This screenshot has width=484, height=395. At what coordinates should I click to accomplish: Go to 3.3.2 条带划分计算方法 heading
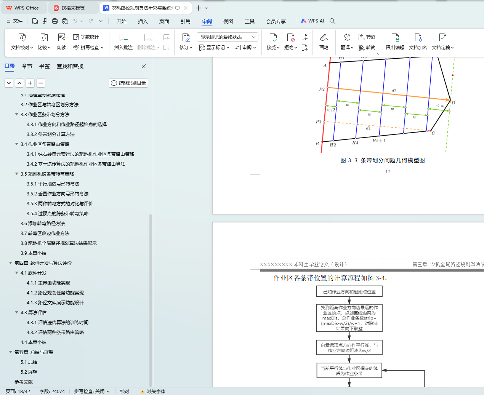tap(51, 134)
